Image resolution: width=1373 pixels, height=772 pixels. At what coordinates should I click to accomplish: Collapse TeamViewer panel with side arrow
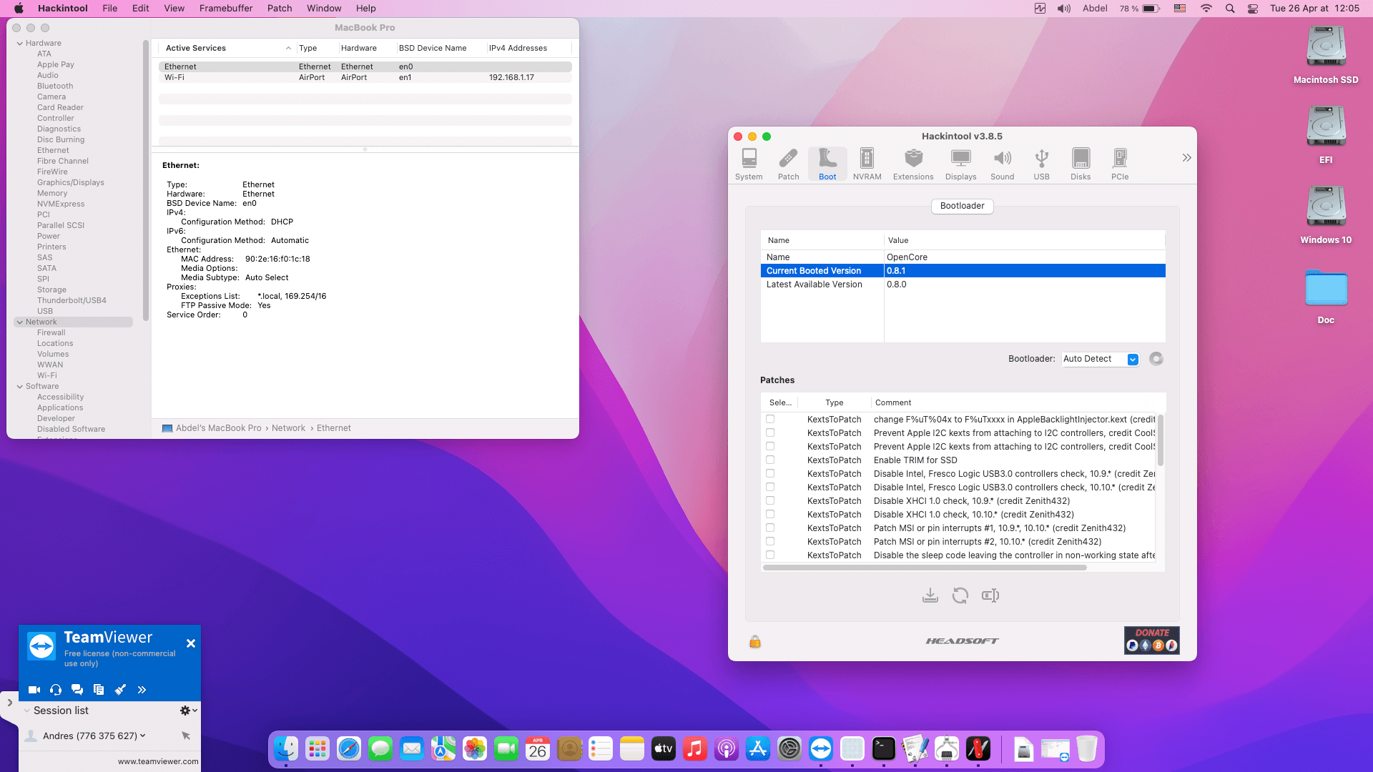coord(9,703)
